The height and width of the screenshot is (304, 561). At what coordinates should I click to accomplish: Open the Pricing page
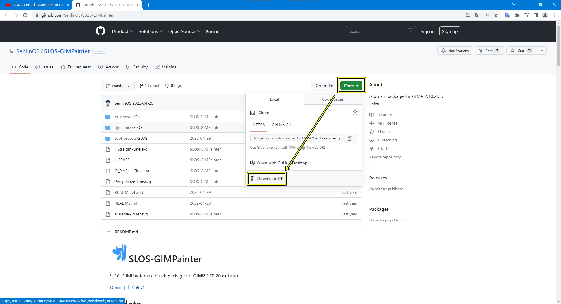point(212,31)
